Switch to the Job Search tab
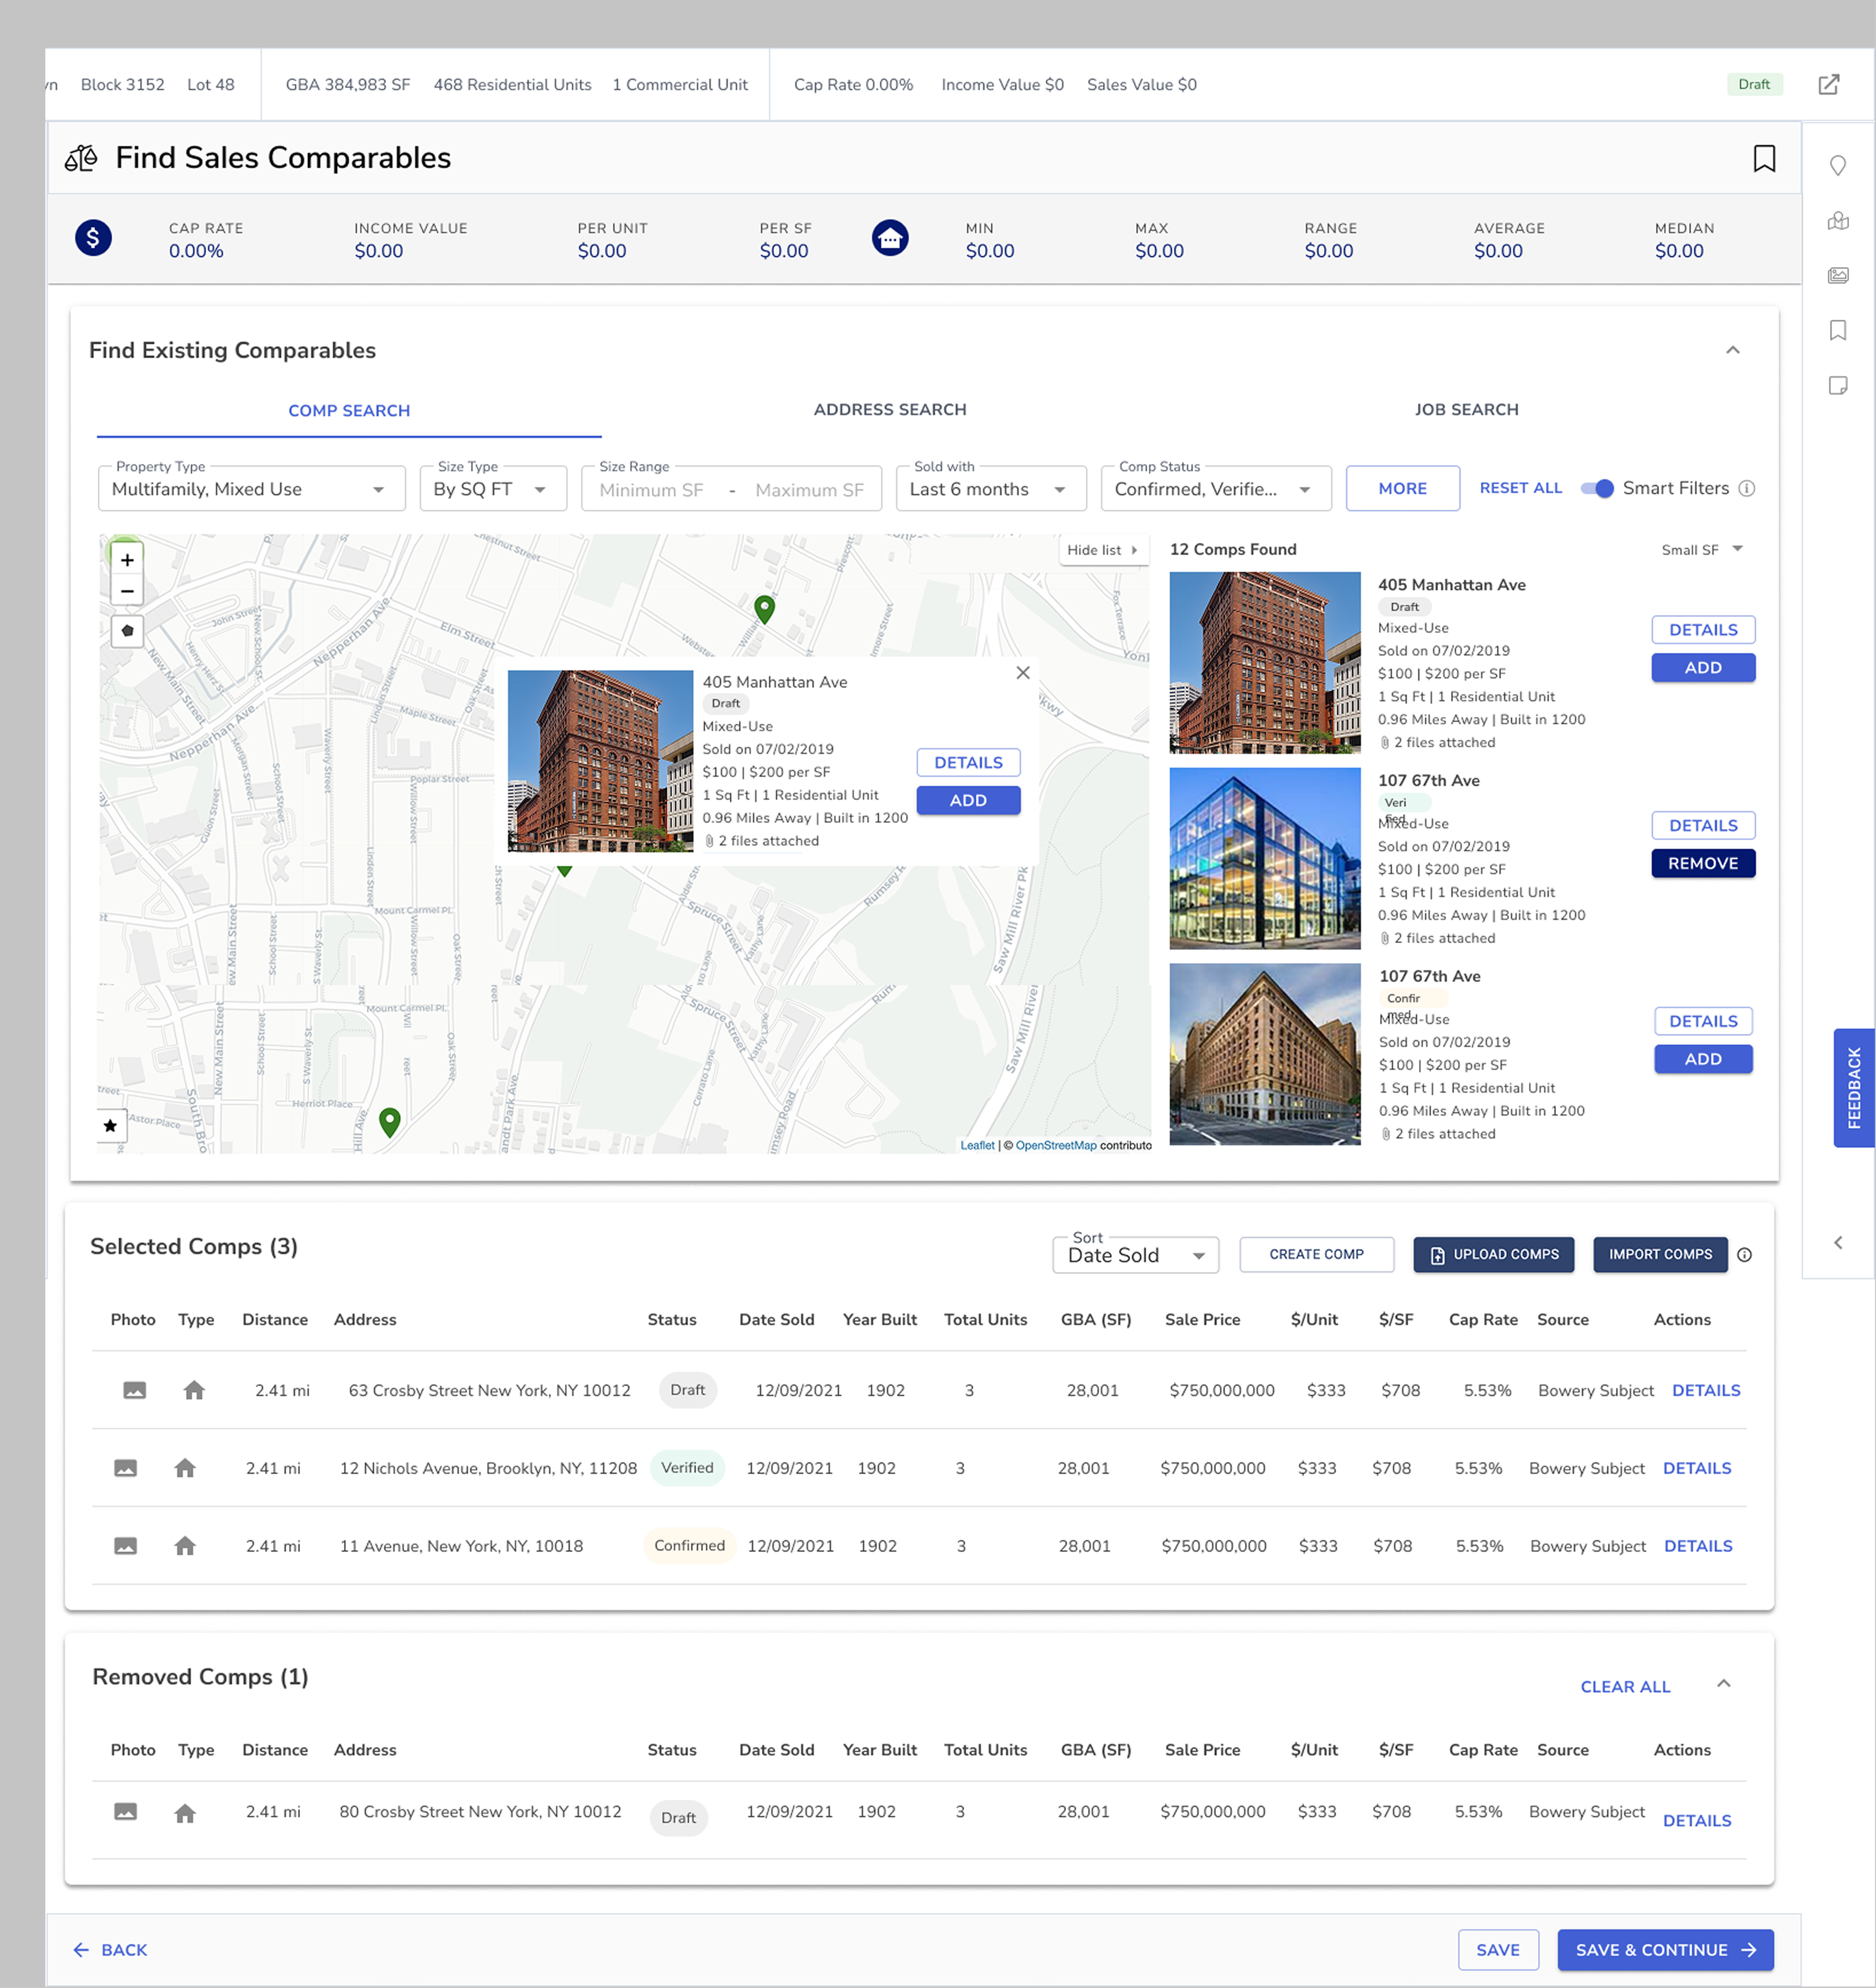The height and width of the screenshot is (1988, 1876). pos(1466,410)
